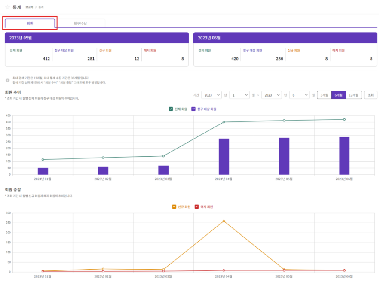Click the 해지 회원 label in May card

click(150, 50)
